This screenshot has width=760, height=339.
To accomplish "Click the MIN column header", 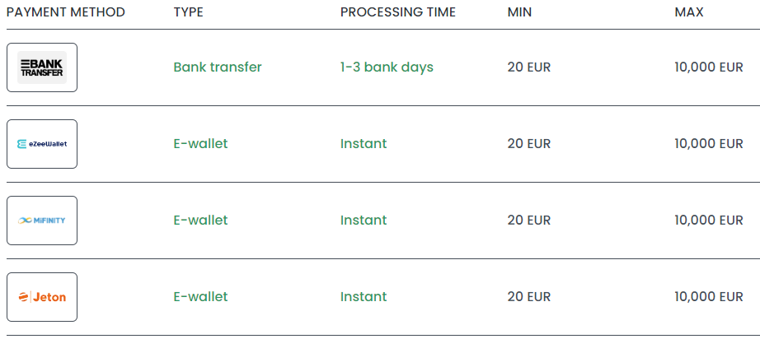I will [519, 12].
